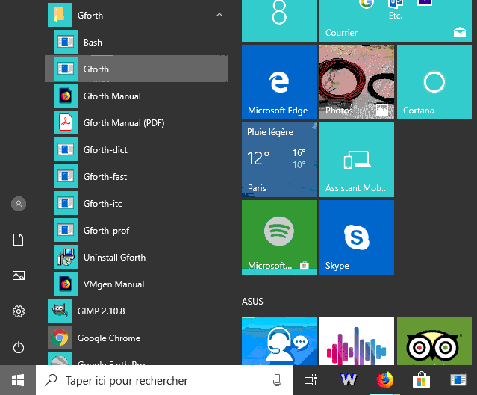Open the ASUS support headset tile
477x395 pixels.
pyautogui.click(x=279, y=340)
